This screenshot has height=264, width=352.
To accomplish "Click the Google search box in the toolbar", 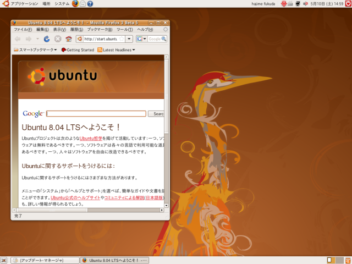I will [155, 39].
